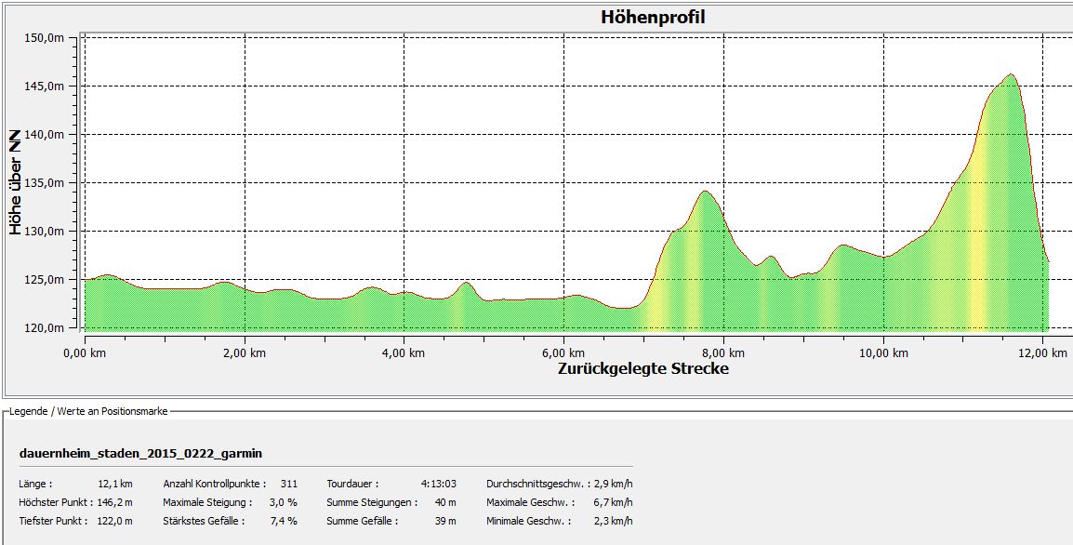Click the 0,00 km x-axis label
This screenshot has width=1073, height=545.
(x=86, y=353)
